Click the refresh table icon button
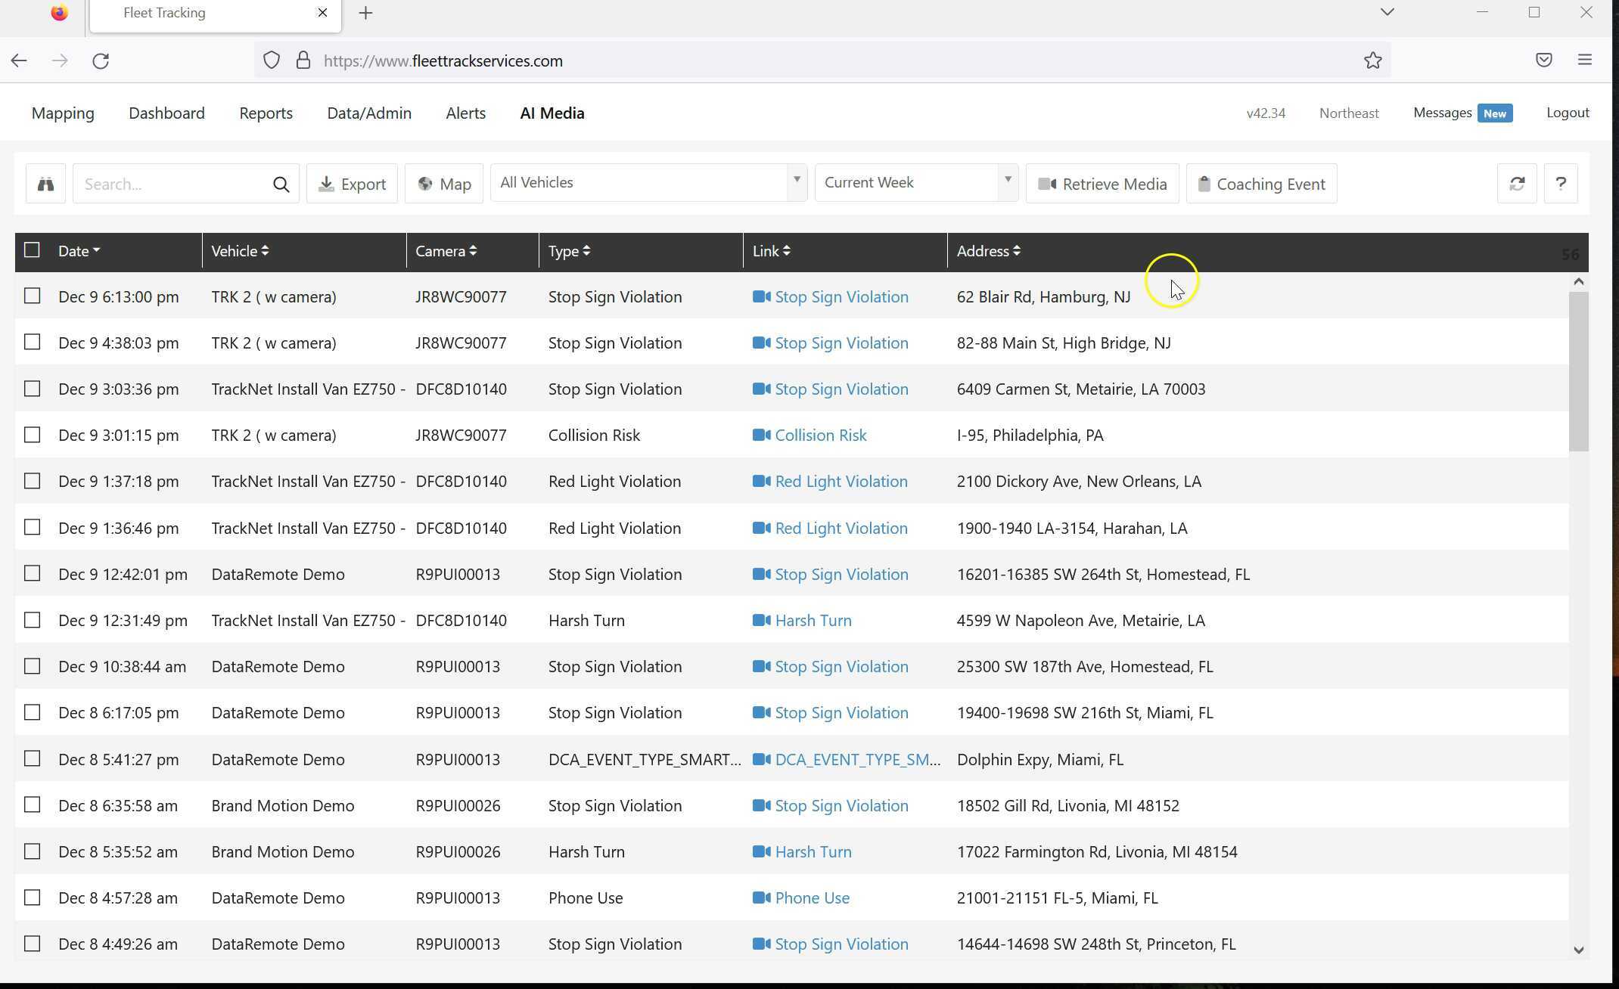The height and width of the screenshot is (989, 1619). coord(1516,184)
